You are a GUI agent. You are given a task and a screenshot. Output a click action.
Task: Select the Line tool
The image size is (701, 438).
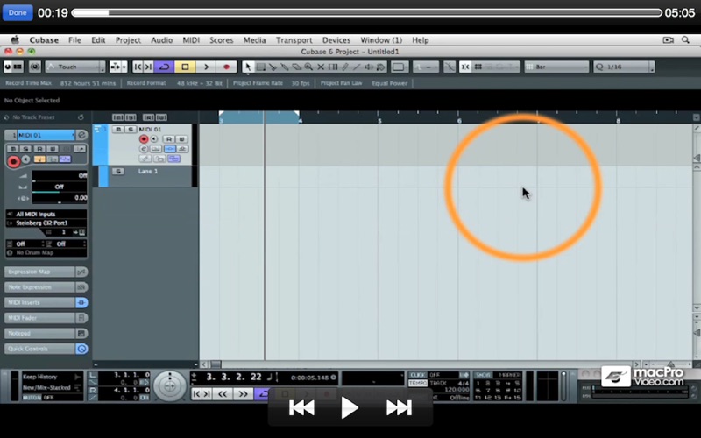pyautogui.click(x=357, y=67)
